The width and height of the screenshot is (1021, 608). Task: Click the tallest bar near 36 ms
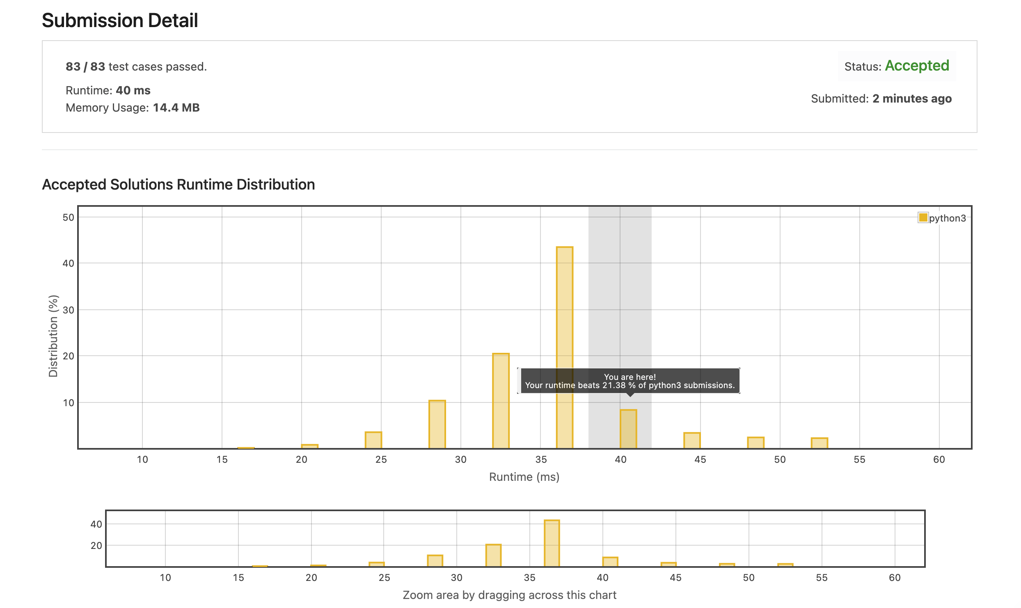tap(565, 347)
